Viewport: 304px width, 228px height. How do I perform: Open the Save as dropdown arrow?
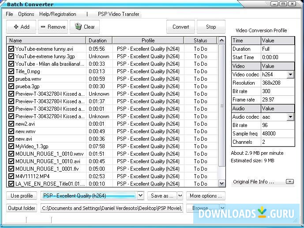click(x=180, y=196)
